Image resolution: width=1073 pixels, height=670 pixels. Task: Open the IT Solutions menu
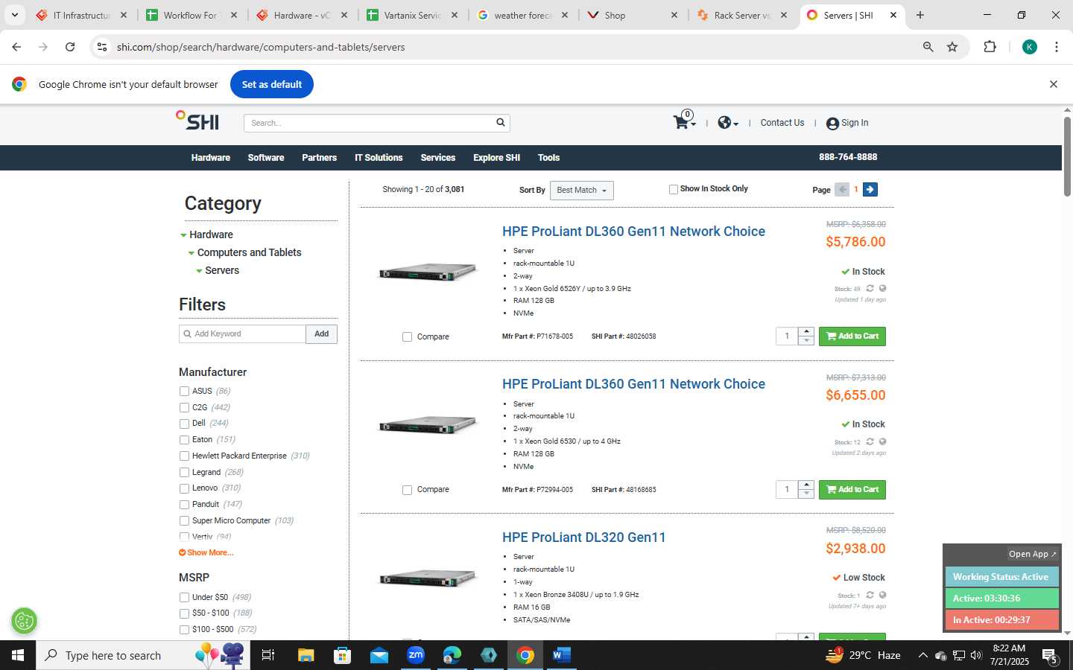(379, 158)
